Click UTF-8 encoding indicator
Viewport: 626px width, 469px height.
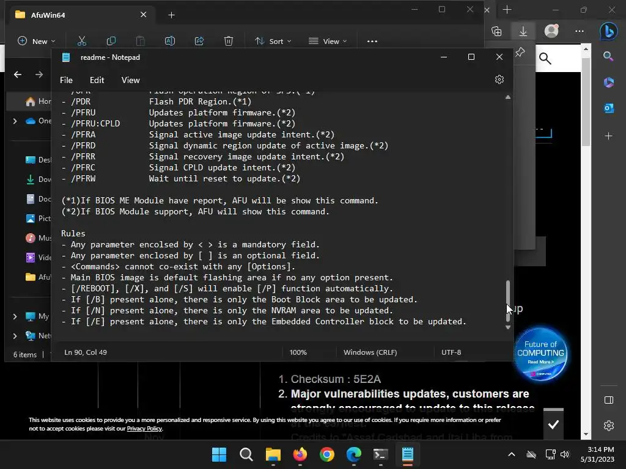451,352
